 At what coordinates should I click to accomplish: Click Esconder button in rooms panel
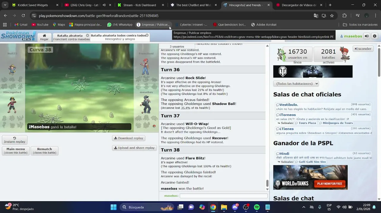point(363,49)
